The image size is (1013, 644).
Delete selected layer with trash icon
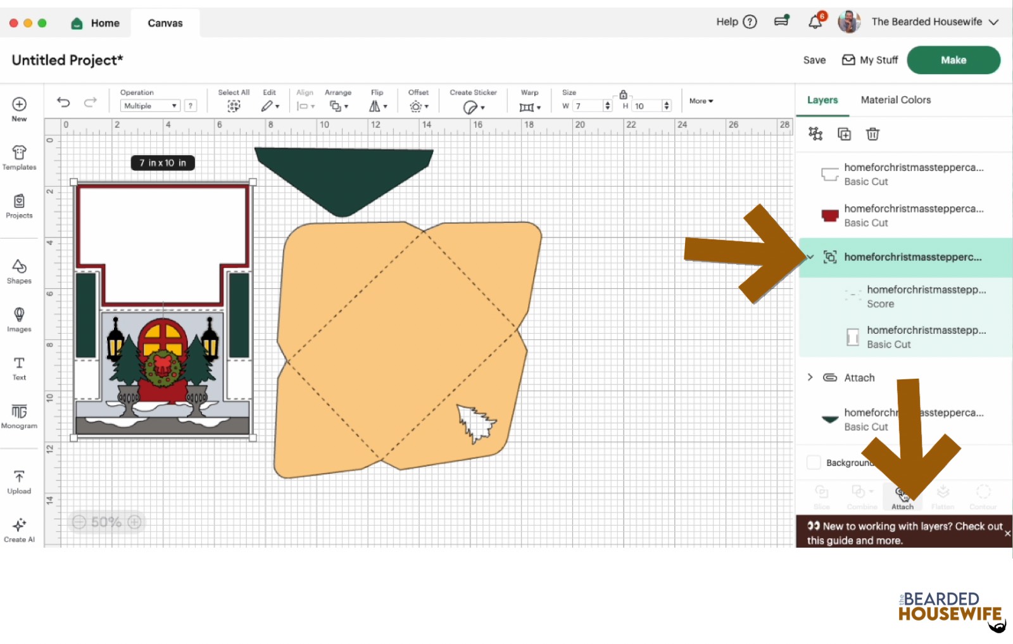point(872,134)
